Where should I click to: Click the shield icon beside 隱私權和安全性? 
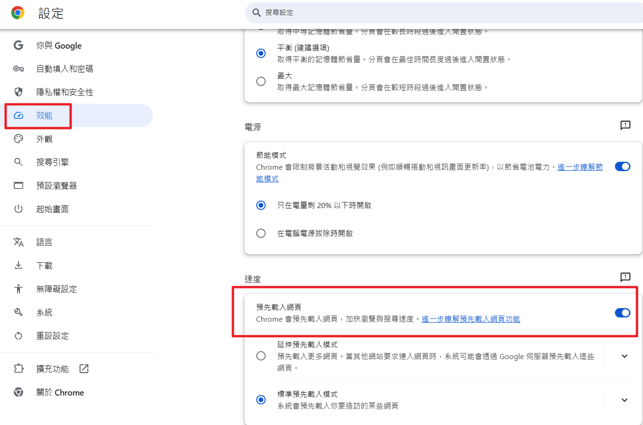click(x=18, y=92)
